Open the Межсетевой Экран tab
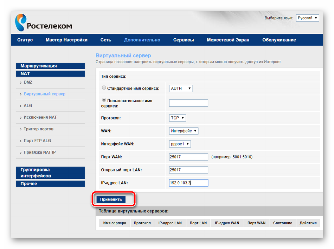Image resolution: width=334 pixels, height=249 pixels. click(228, 40)
